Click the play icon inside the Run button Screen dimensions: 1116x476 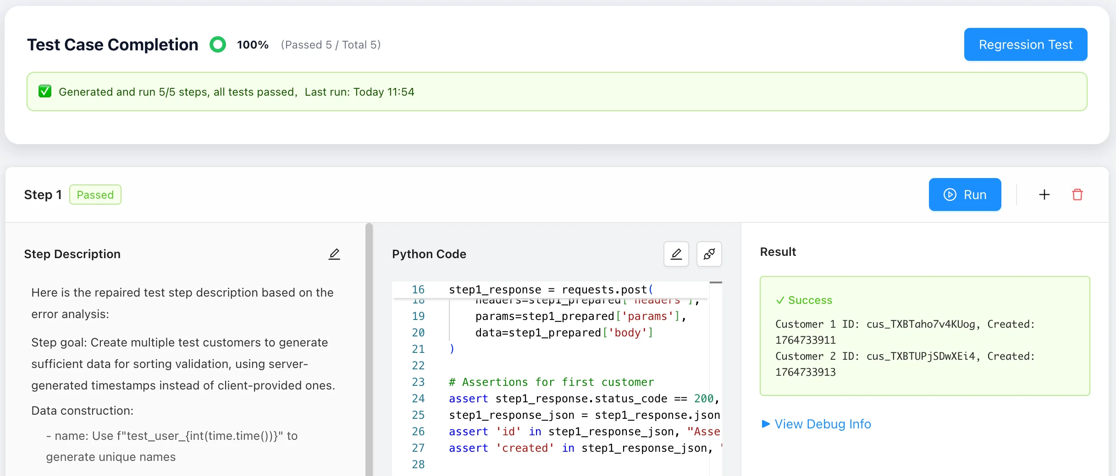coord(949,195)
